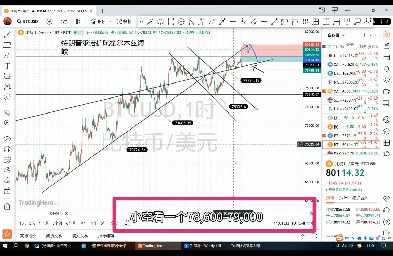Select the ruler measure tool
The image size is (393, 256).
(x=7, y=113)
